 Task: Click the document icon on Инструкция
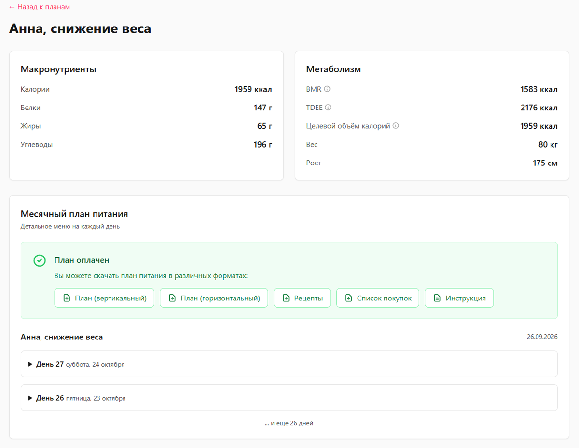(x=437, y=298)
